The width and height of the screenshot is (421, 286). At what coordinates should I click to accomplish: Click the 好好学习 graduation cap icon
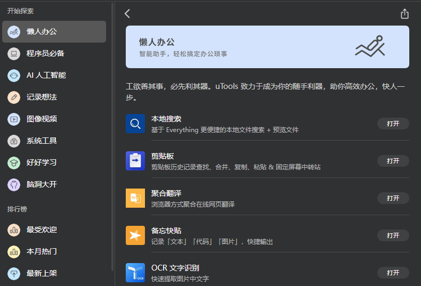tap(14, 163)
